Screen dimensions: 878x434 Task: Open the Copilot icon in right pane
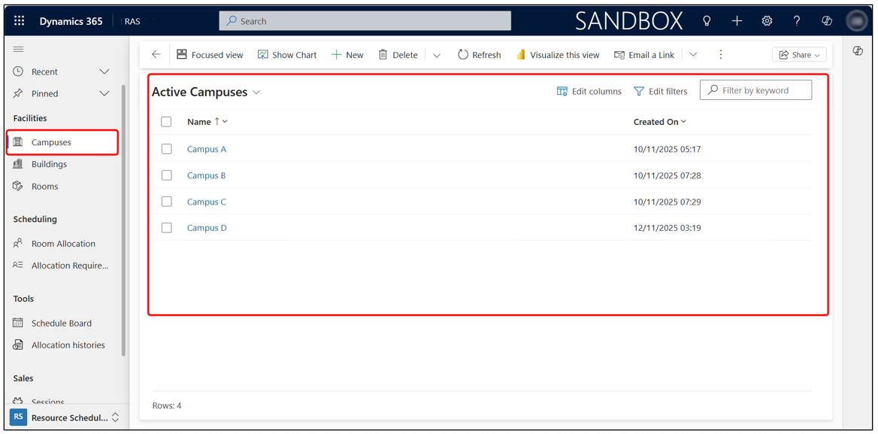[x=858, y=51]
